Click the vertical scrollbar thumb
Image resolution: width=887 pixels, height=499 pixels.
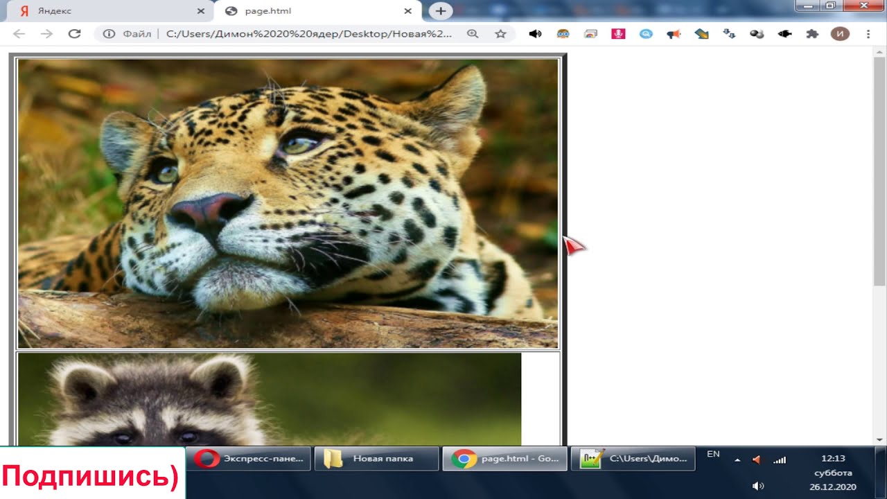(879, 171)
